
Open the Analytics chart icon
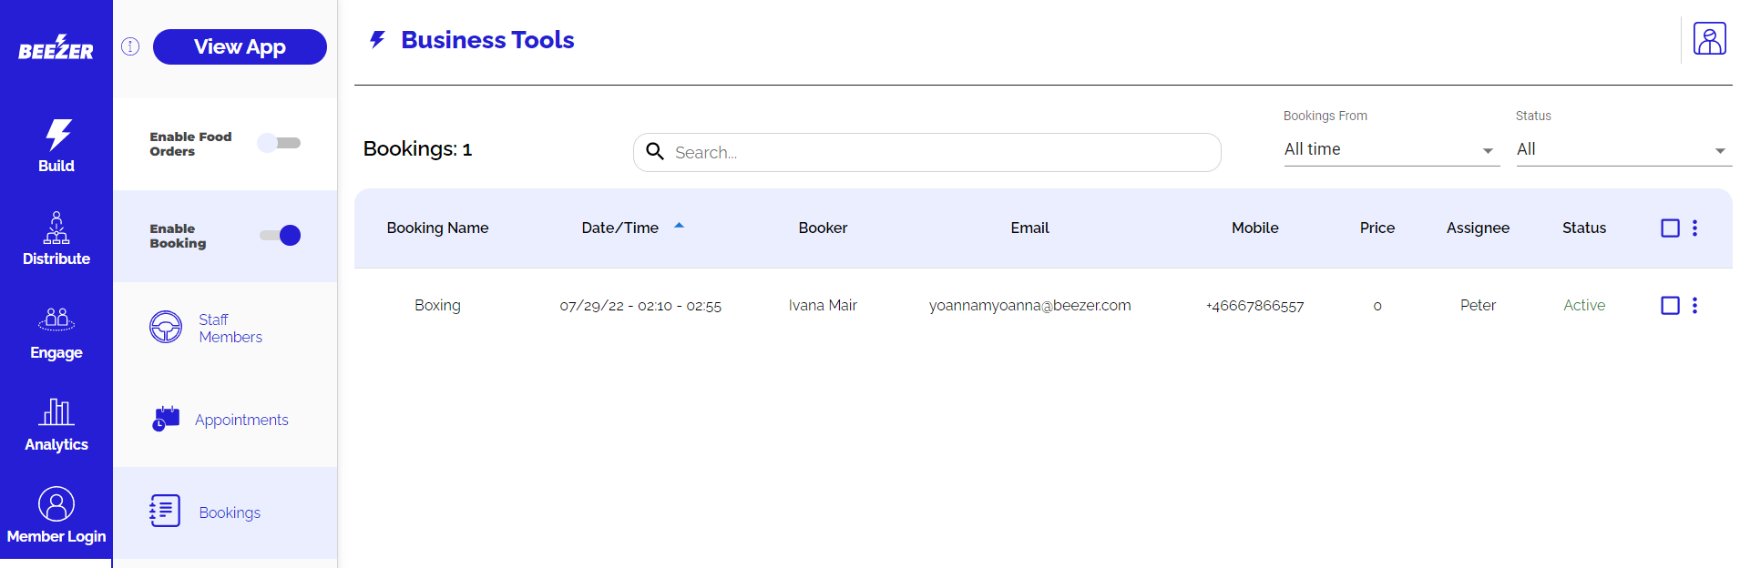(x=56, y=412)
